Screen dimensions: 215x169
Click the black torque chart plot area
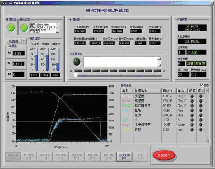62,114
